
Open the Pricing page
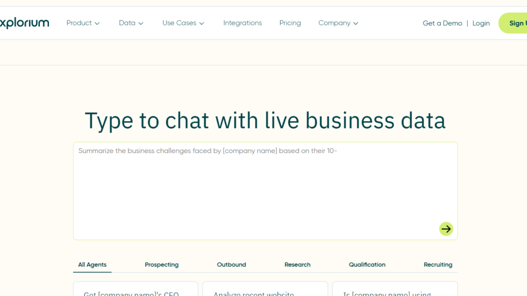point(290,23)
